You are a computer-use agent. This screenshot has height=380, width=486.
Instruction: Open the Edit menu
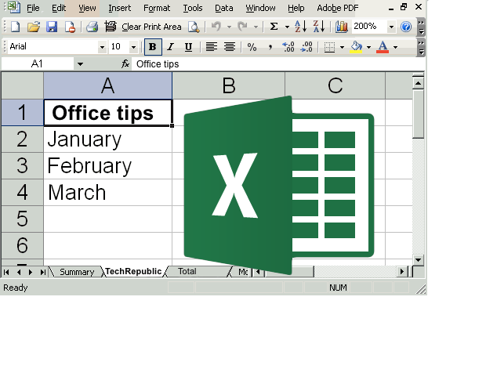tap(59, 8)
